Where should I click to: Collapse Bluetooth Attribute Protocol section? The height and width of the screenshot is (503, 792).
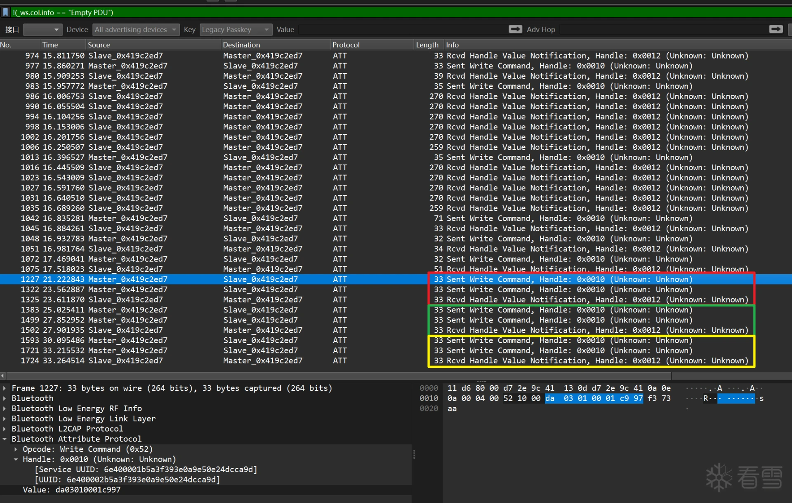(x=5, y=439)
